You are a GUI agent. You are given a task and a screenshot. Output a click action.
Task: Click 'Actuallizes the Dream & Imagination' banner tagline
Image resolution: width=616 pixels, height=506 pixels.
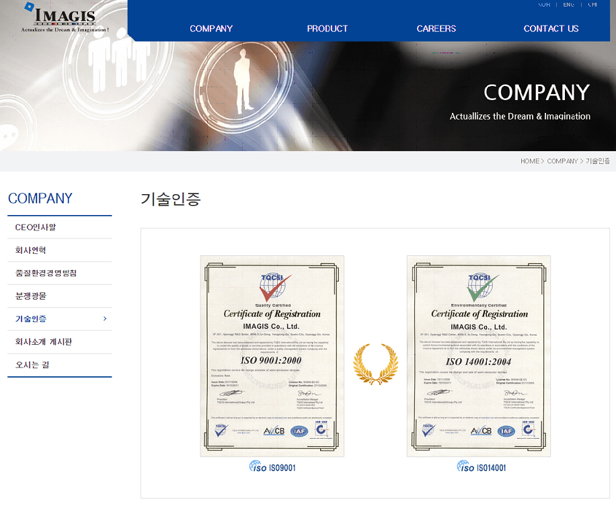[x=520, y=116]
